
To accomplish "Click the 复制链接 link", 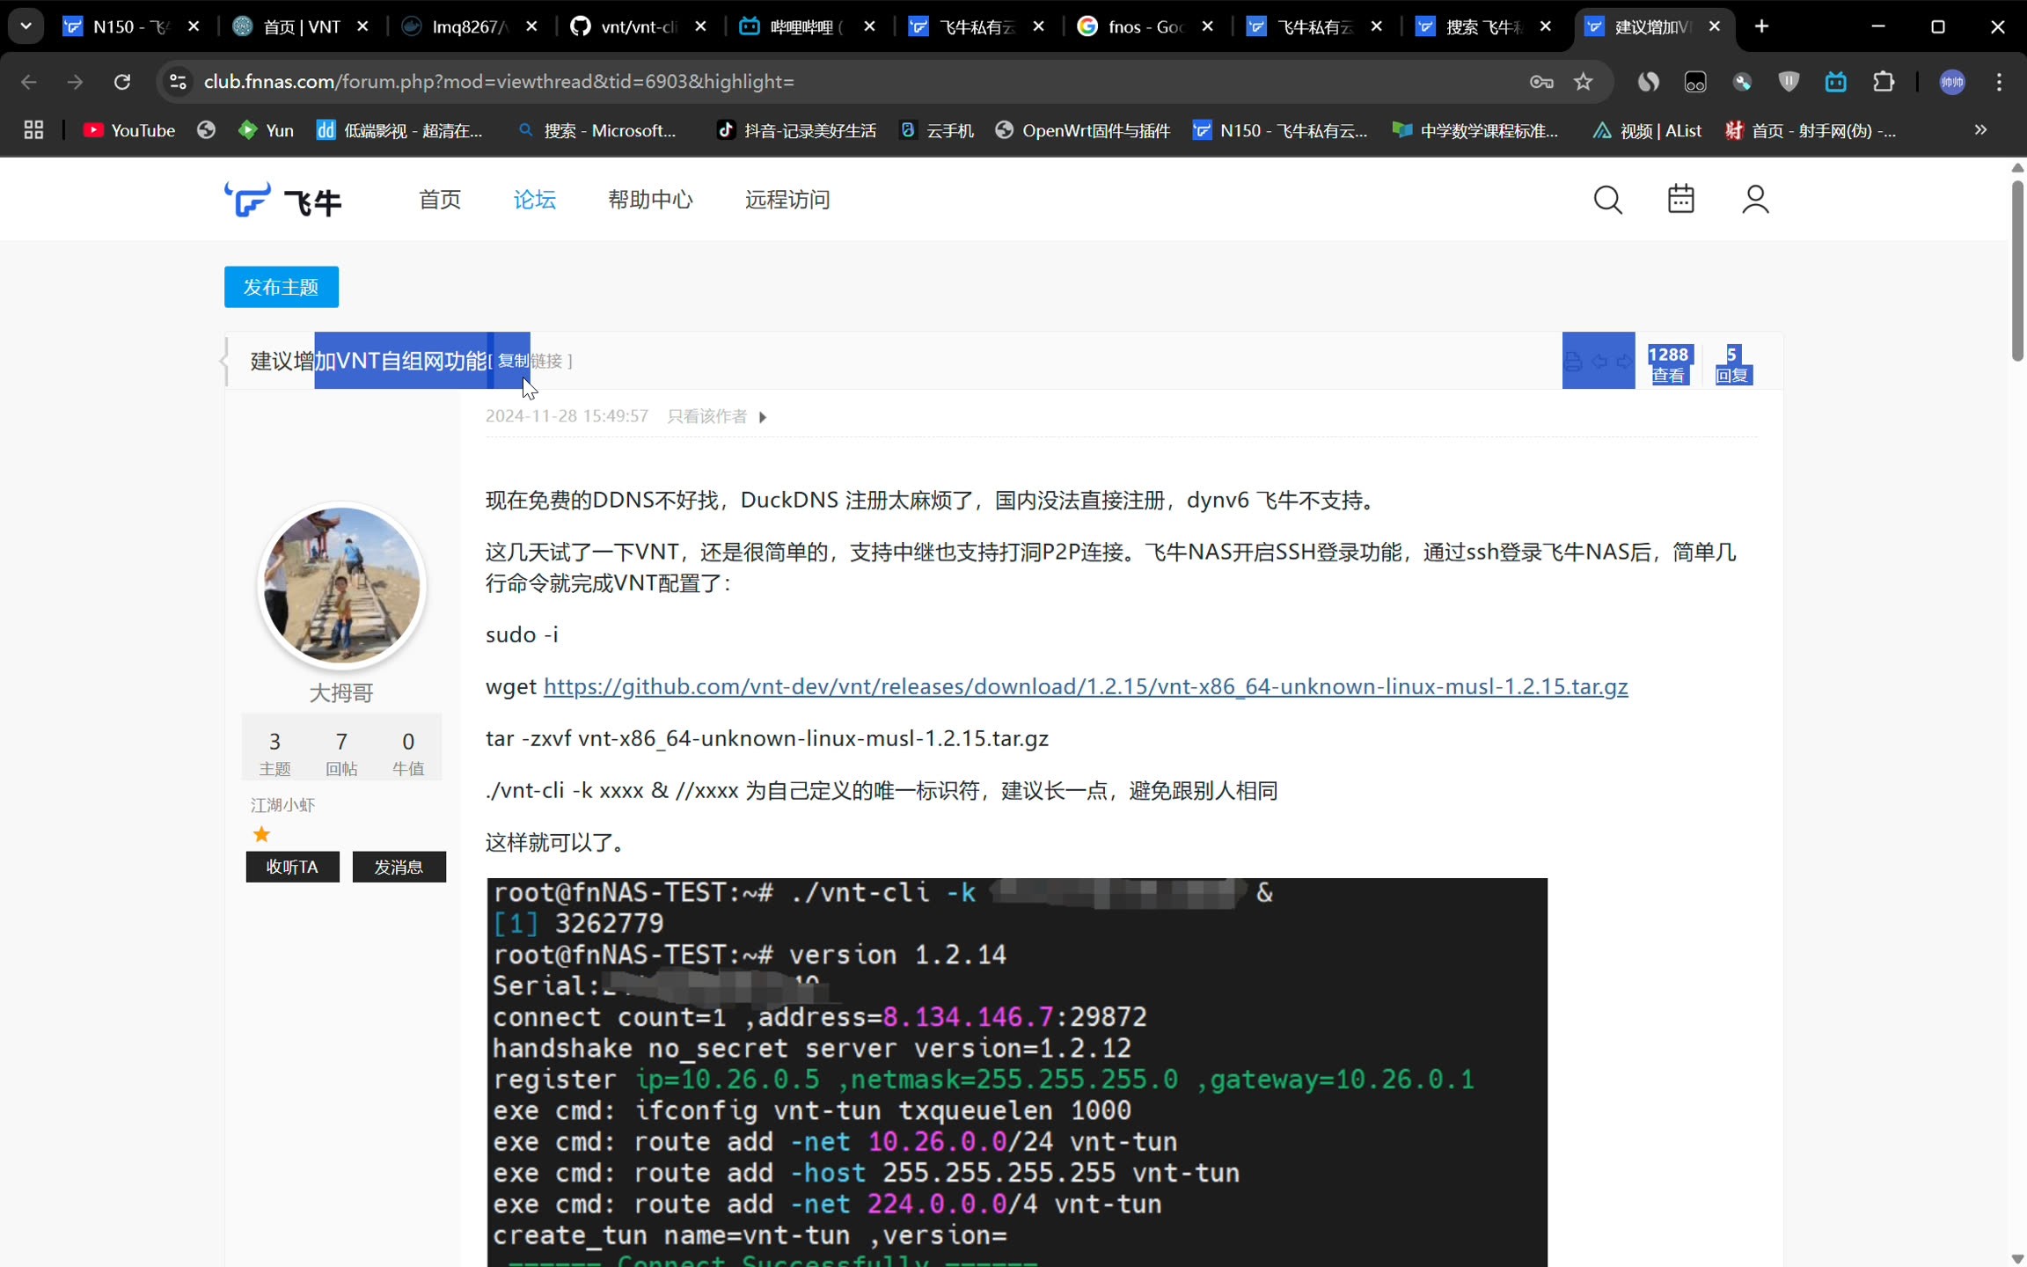I will coord(531,361).
